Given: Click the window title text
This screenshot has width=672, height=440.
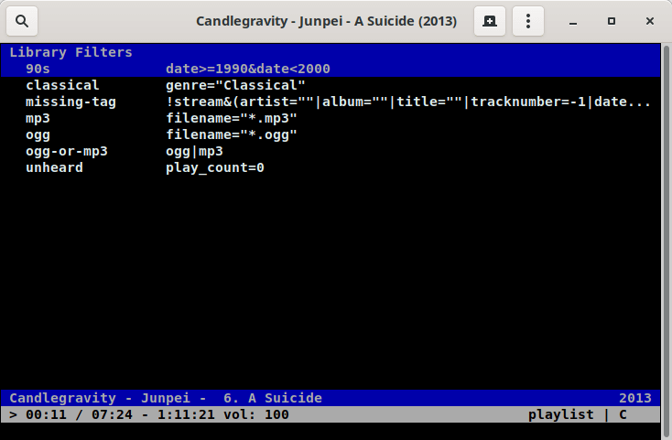Looking at the screenshot, I should pyautogui.click(x=327, y=21).
